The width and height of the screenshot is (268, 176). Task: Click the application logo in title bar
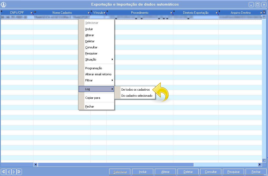(4, 4)
